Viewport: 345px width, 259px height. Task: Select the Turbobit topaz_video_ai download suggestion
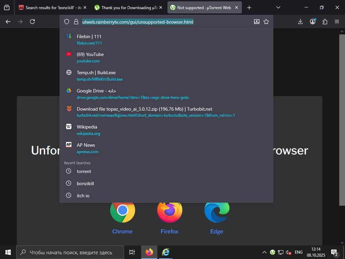pyautogui.click(x=166, y=112)
